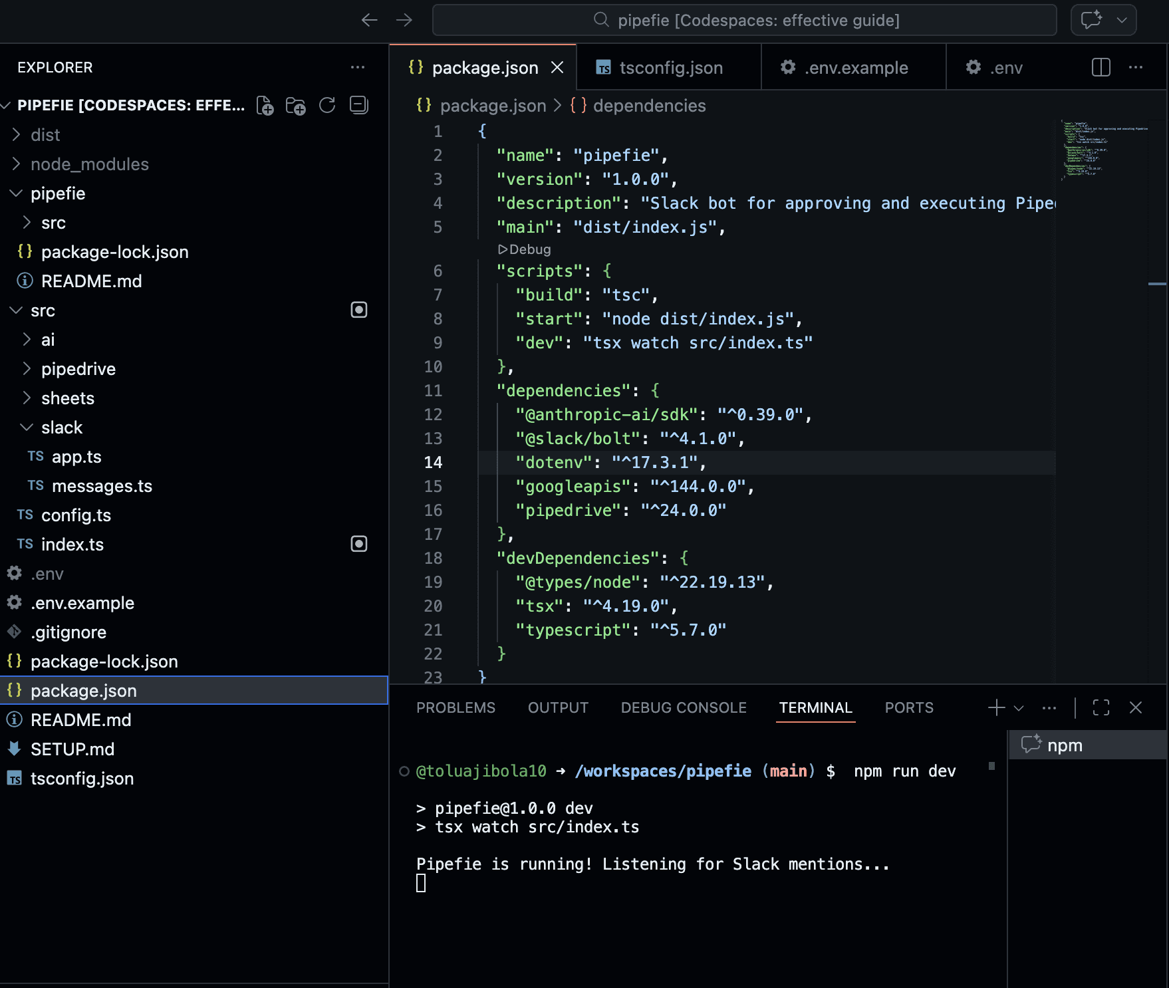Expand the pipedrive folder
The width and height of the screenshot is (1169, 988).
pyautogui.click(x=78, y=369)
